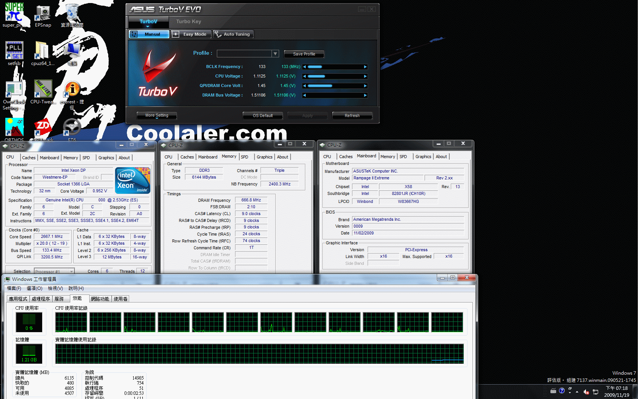Open the 說明(H) menu in Task Manager
The width and height of the screenshot is (638, 399).
tap(76, 288)
